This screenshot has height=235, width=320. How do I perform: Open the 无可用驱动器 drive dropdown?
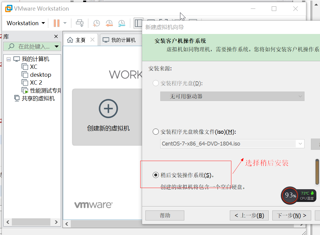232,96
